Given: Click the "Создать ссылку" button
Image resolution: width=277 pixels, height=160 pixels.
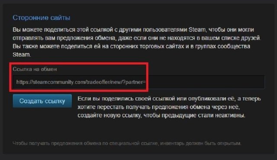Looking at the screenshot, I should click(x=42, y=101).
